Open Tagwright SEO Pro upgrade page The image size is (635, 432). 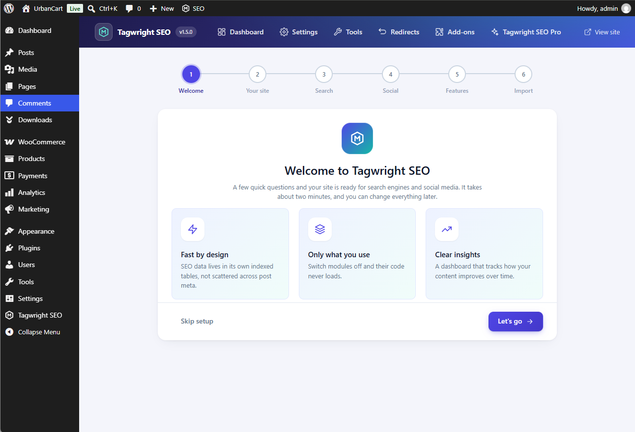click(526, 32)
